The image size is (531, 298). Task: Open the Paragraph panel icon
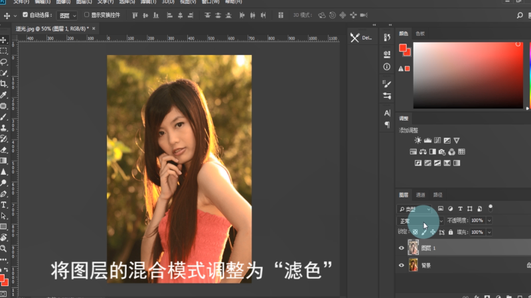click(387, 124)
